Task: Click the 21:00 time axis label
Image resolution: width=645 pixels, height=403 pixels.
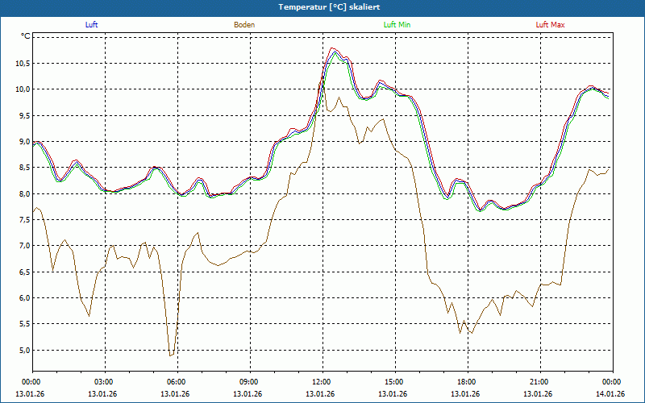Action: coord(539,382)
